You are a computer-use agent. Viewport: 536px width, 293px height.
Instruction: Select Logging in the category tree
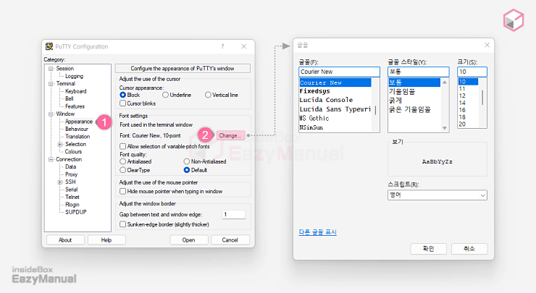click(x=74, y=76)
